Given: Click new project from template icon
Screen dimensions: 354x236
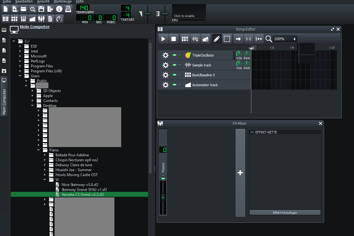Looking at the screenshot, I should (14, 9).
